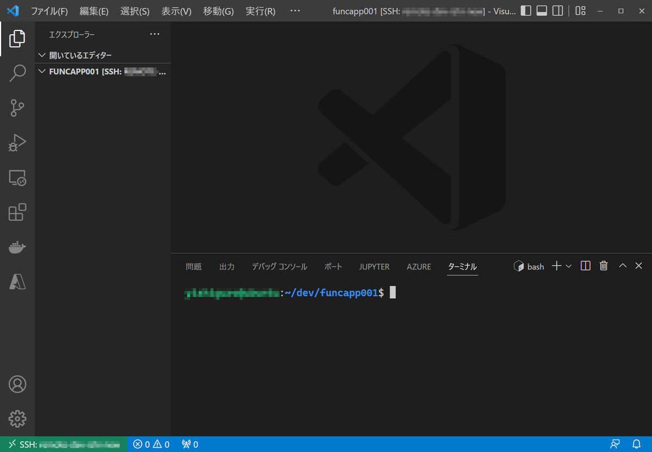Open the Run and Debug view icon
The width and height of the screenshot is (652, 452).
click(x=17, y=143)
